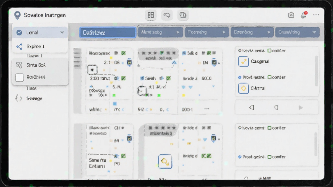333x187 pixels.
Task: Click the camera snapshot icon
Action: 291,15
